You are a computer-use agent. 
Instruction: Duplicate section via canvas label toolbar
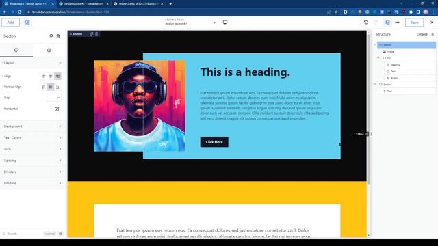tap(91, 34)
